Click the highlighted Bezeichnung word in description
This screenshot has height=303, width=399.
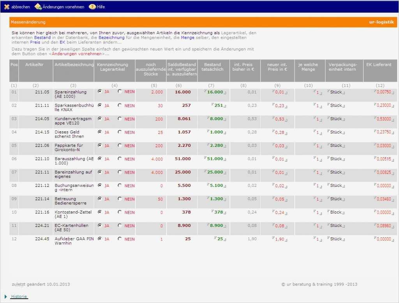(111, 38)
